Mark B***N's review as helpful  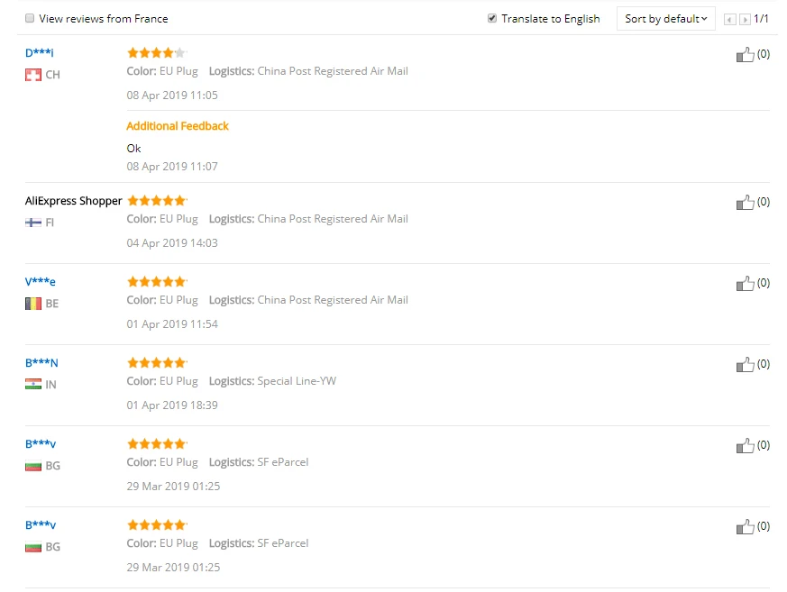coord(745,365)
